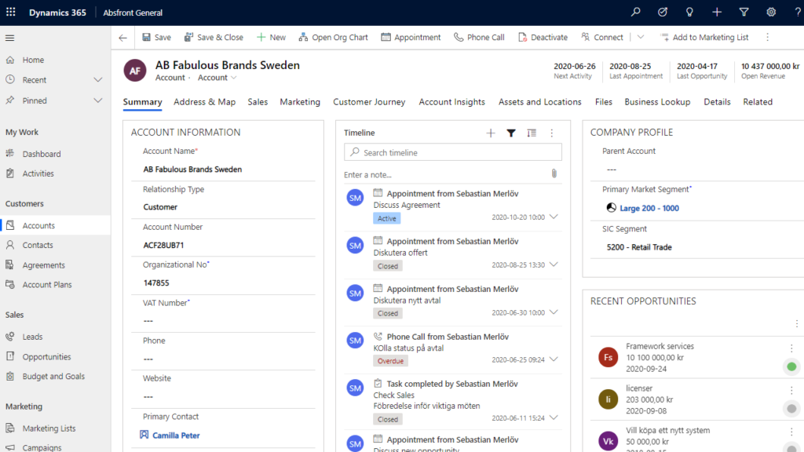Open the settings gear

click(x=771, y=13)
